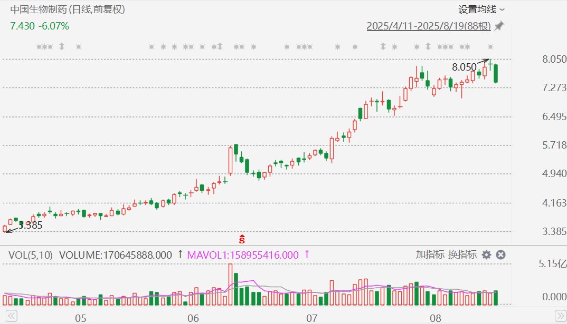Open the volume indicator settings gear
The image size is (567, 324).
click(486, 255)
